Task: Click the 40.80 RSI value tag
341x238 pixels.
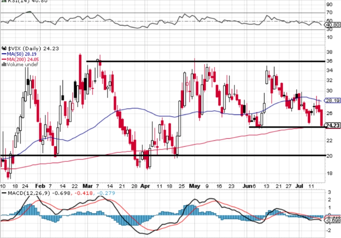Action: tap(332, 25)
